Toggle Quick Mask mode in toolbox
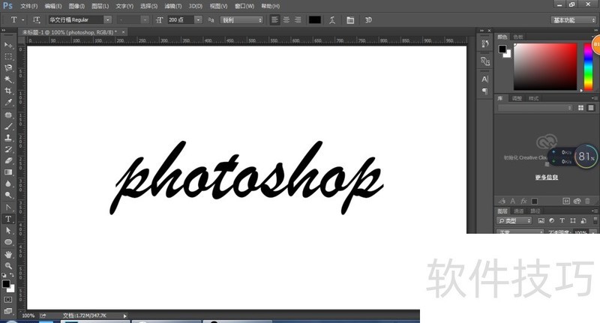This screenshot has height=323, width=600. (8, 300)
